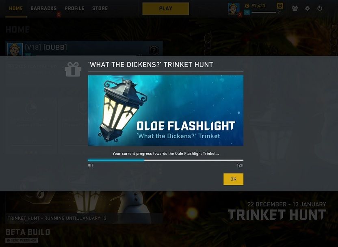The width and height of the screenshot is (338, 247).
Task: Go to the Profile tab
Action: coord(74,9)
